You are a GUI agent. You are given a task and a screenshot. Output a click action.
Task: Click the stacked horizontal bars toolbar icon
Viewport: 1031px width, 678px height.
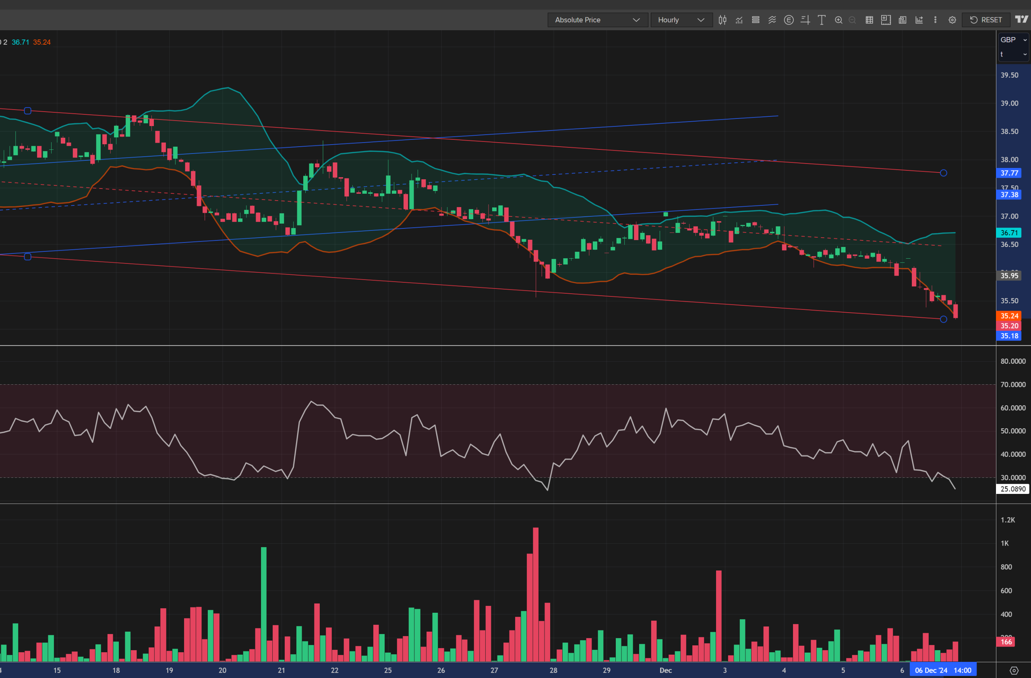(x=756, y=20)
